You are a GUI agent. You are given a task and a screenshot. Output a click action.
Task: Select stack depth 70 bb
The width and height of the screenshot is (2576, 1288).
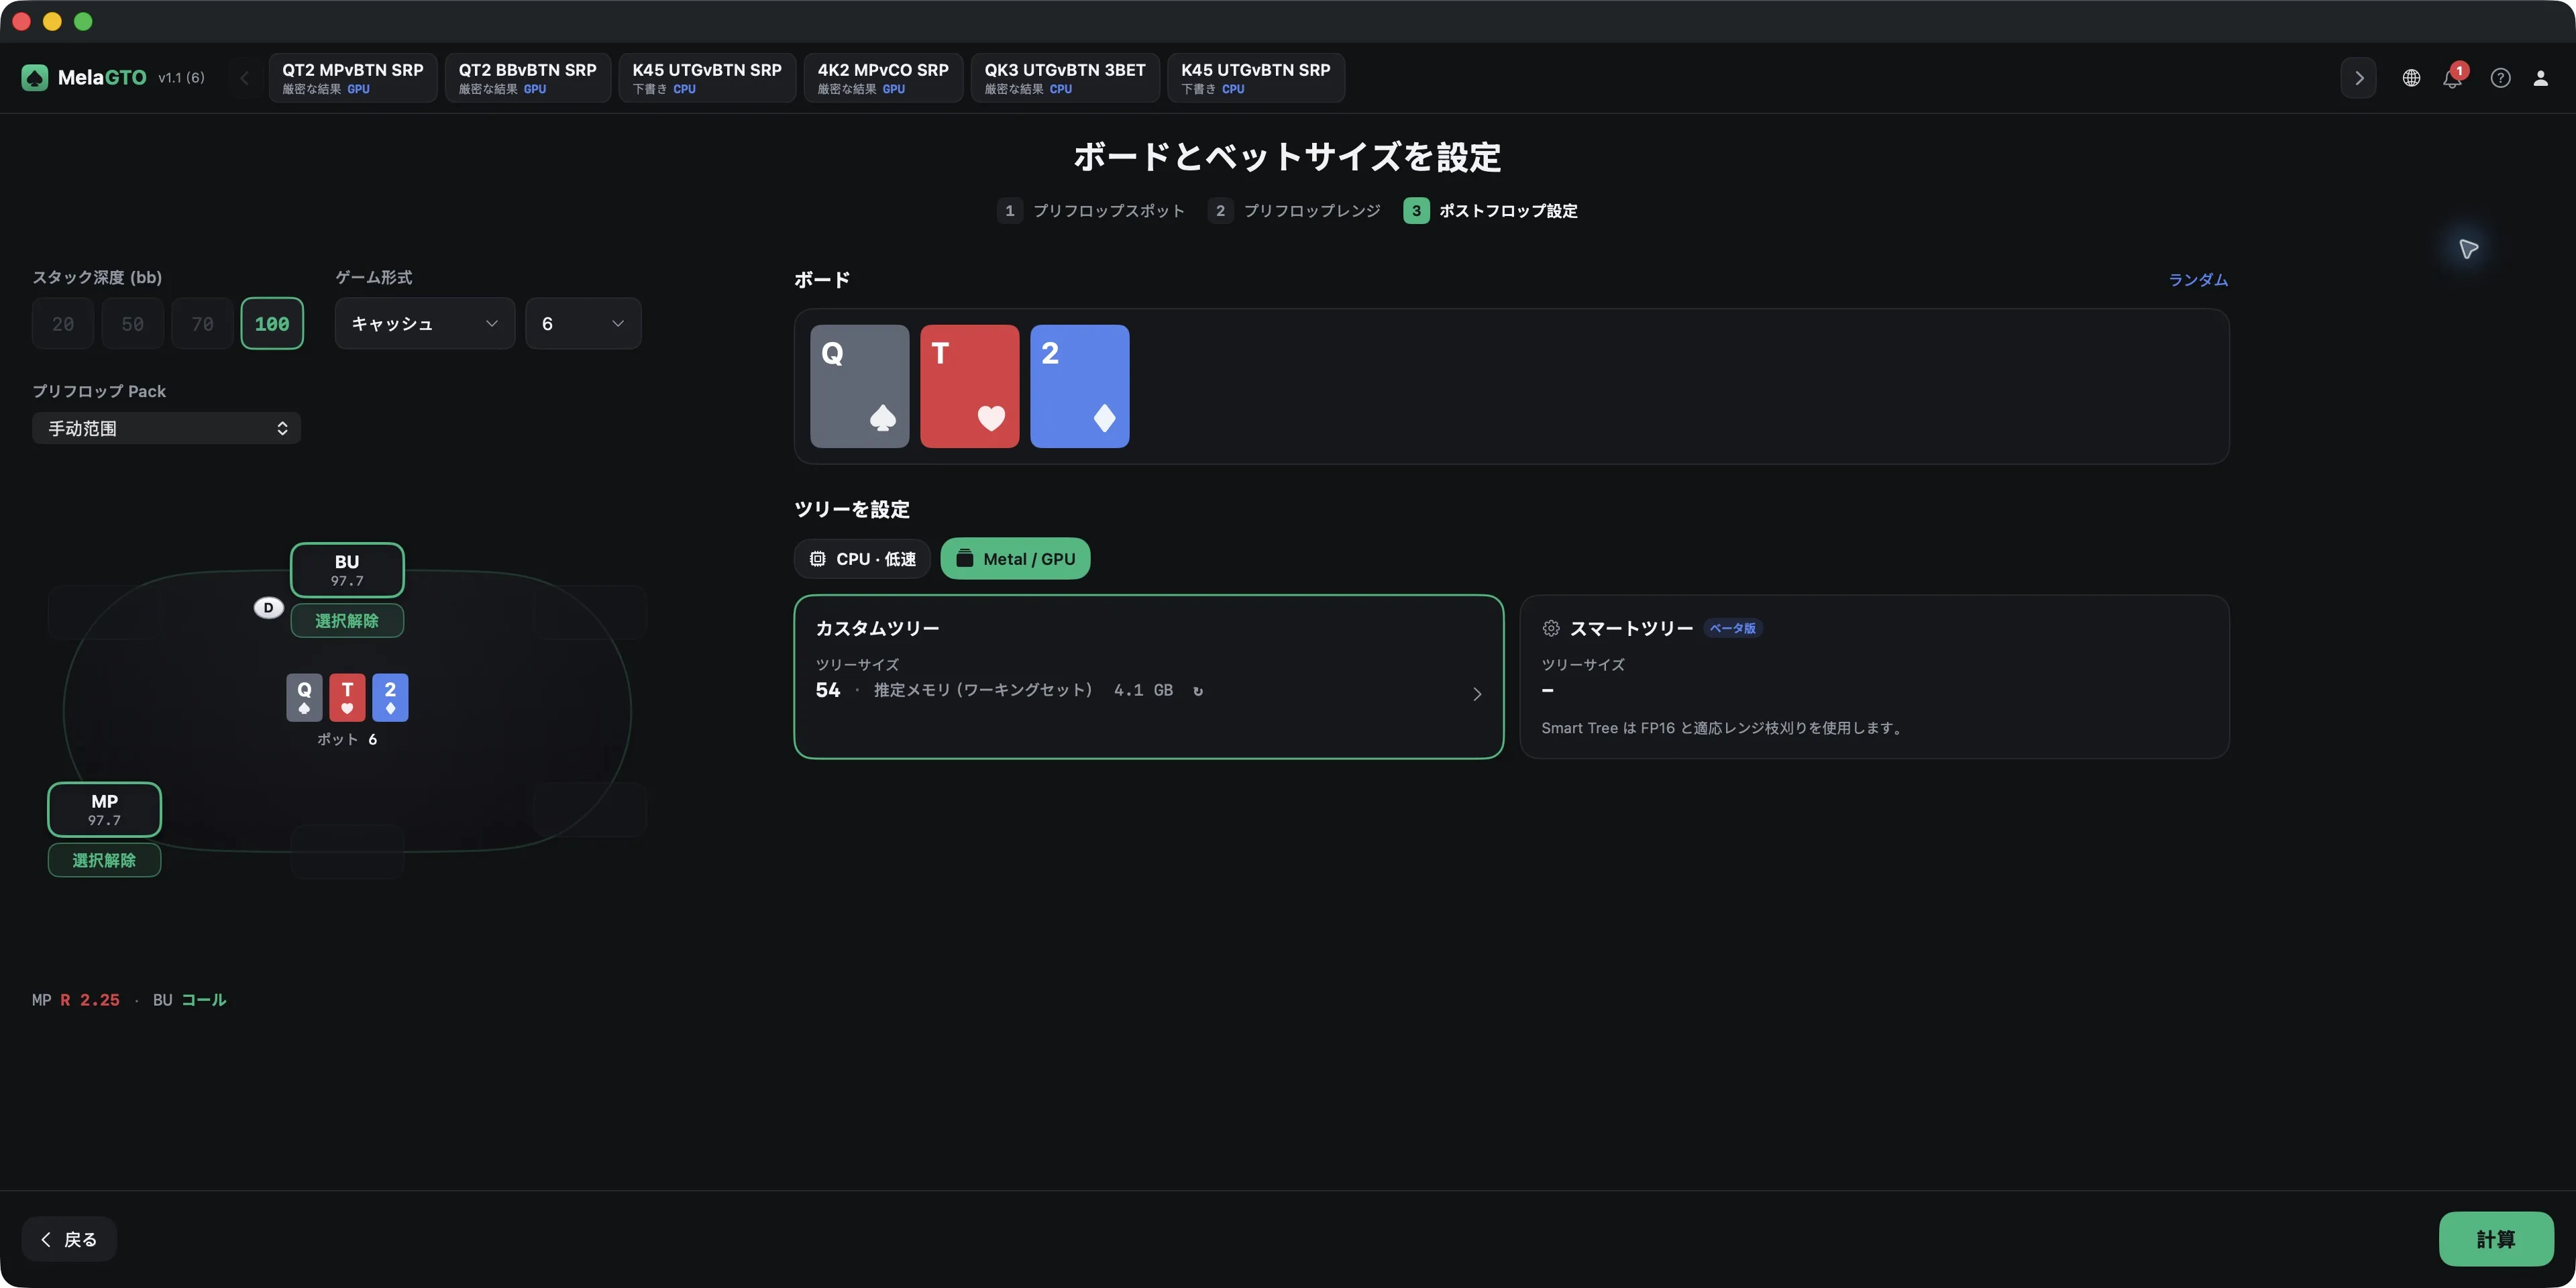pyautogui.click(x=202, y=324)
